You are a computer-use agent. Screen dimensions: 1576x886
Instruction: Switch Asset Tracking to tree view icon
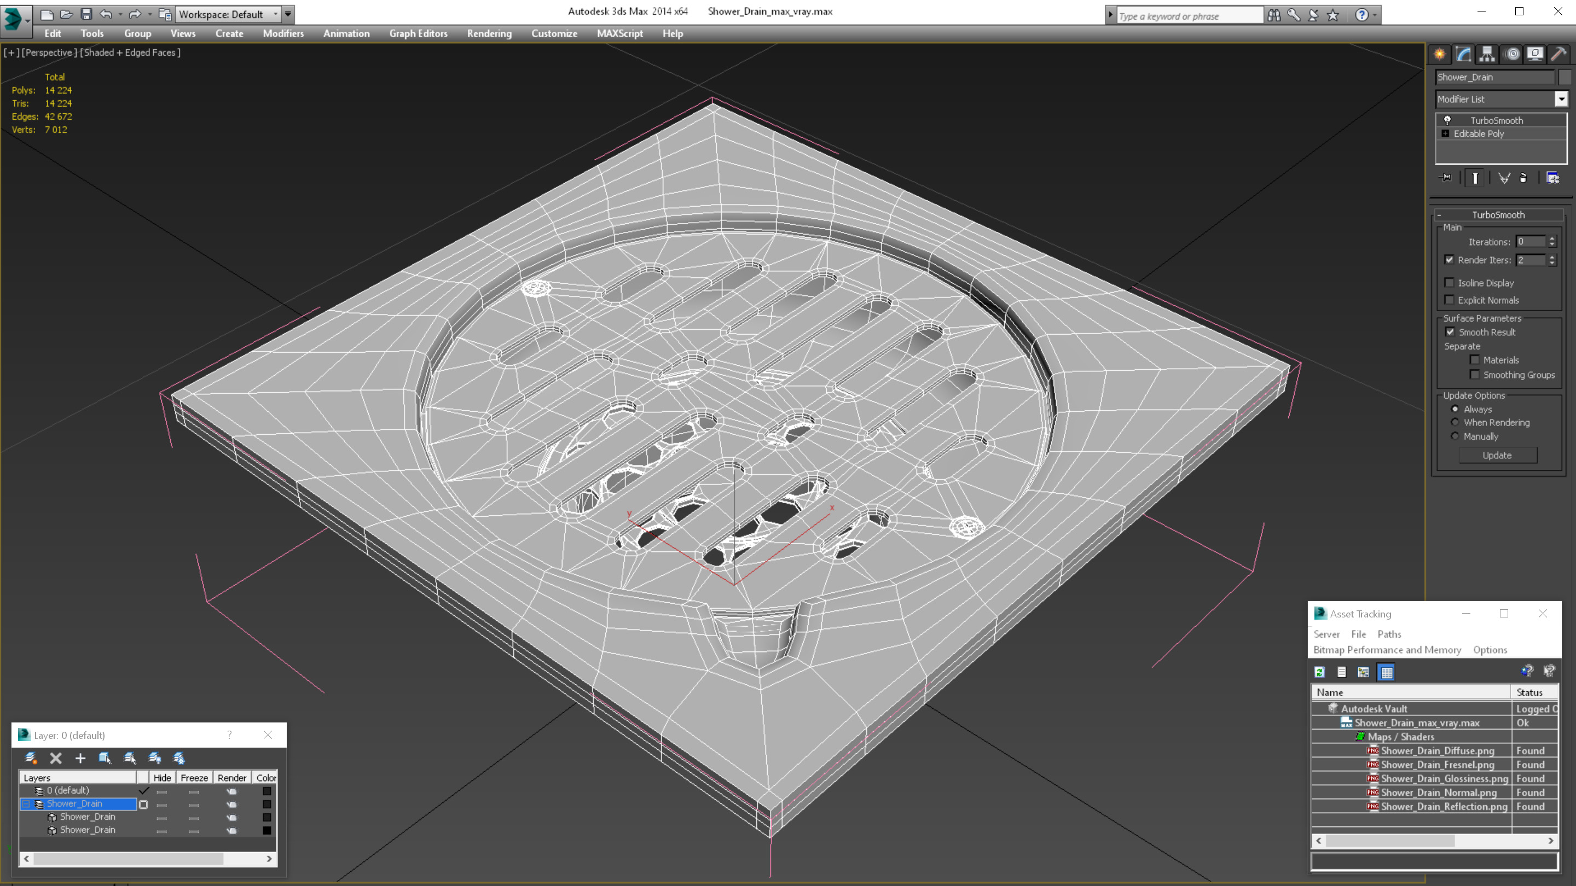click(1363, 672)
